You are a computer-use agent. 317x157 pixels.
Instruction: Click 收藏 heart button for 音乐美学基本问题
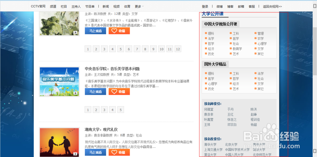pyautogui.click(x=119, y=91)
